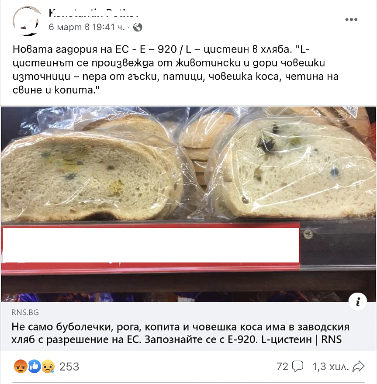The height and width of the screenshot is (384, 377).
Task: Open article headline about Е-920 L-цистеин
Action: 180,333
